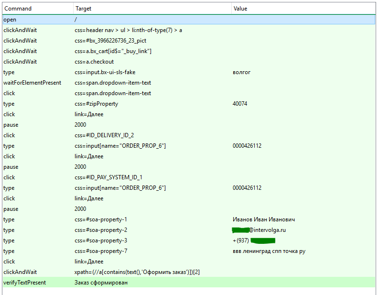Select target "css=#bx_3966226736_23_pict"
This screenshot has width=379, height=295.
110,41
